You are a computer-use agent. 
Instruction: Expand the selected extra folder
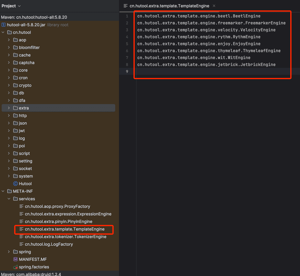[9, 108]
